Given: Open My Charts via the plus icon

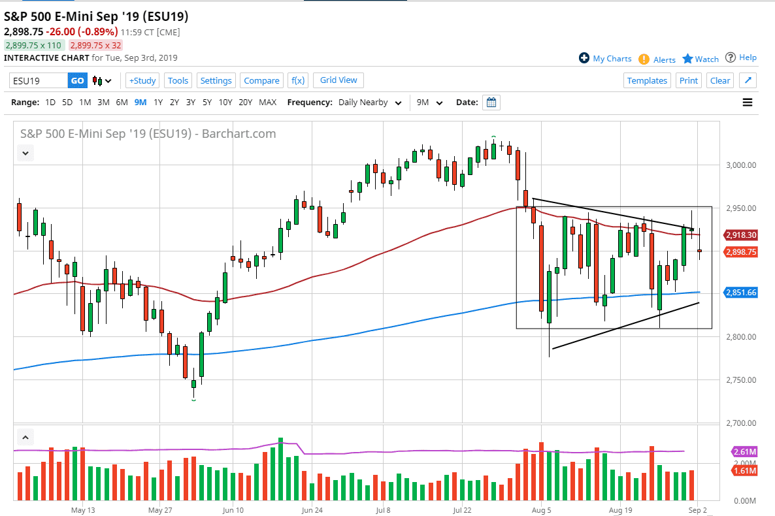Looking at the screenshot, I should point(582,58).
